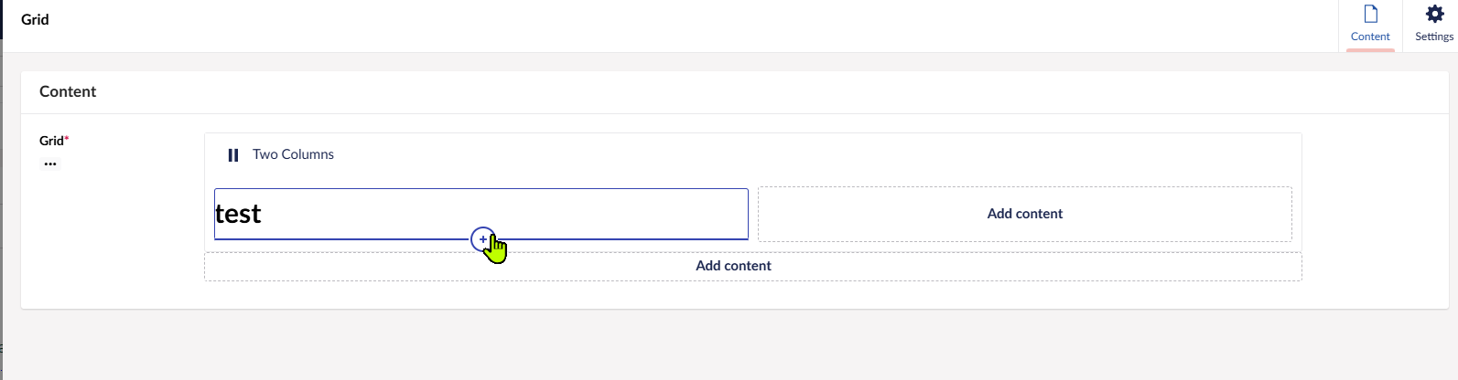Click the gear icon for Settings
Viewport: 1458px width, 380px height.
point(1434,14)
